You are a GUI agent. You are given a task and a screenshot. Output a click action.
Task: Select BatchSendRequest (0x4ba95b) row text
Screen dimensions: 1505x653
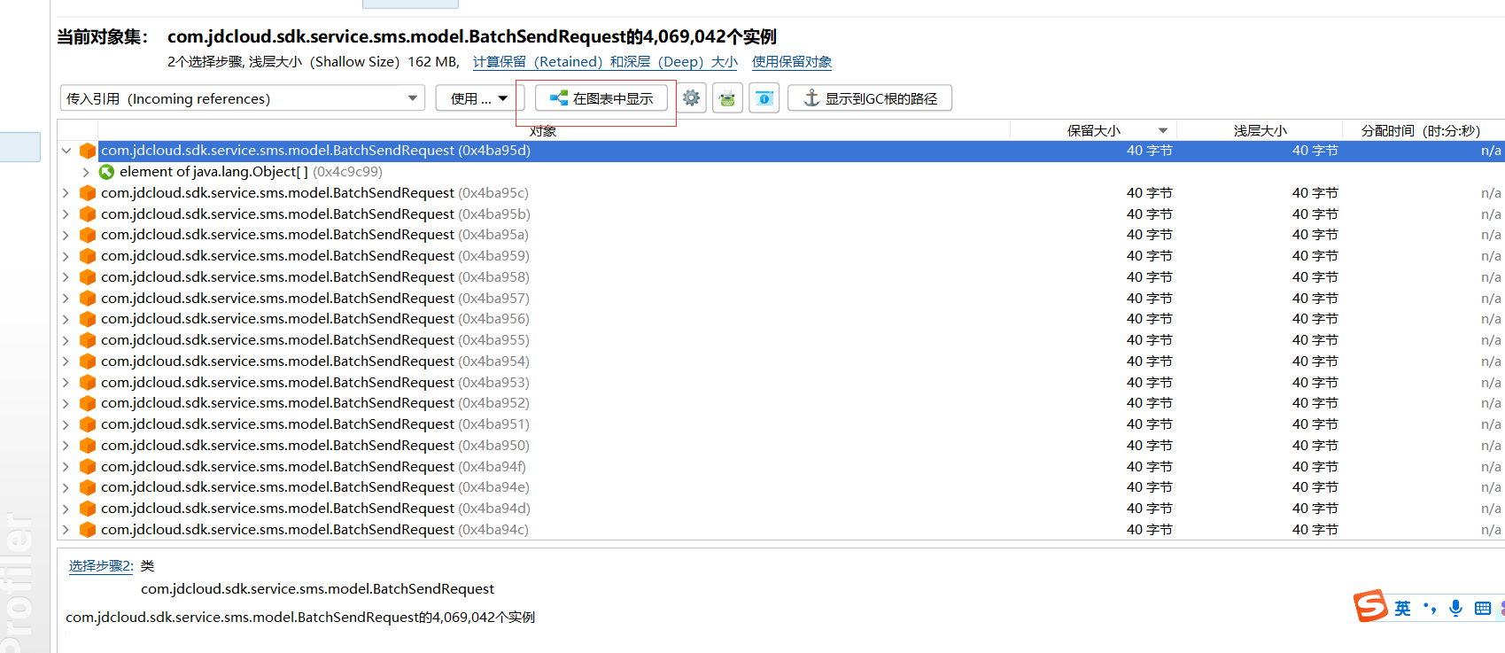(x=315, y=214)
